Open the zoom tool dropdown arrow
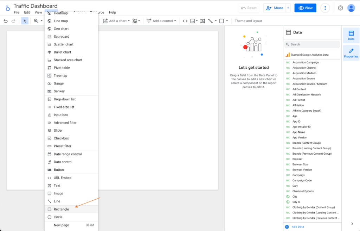This screenshot has width=360, height=231. point(41,21)
